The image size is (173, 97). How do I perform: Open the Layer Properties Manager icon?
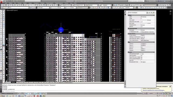click(x=2, y=8)
